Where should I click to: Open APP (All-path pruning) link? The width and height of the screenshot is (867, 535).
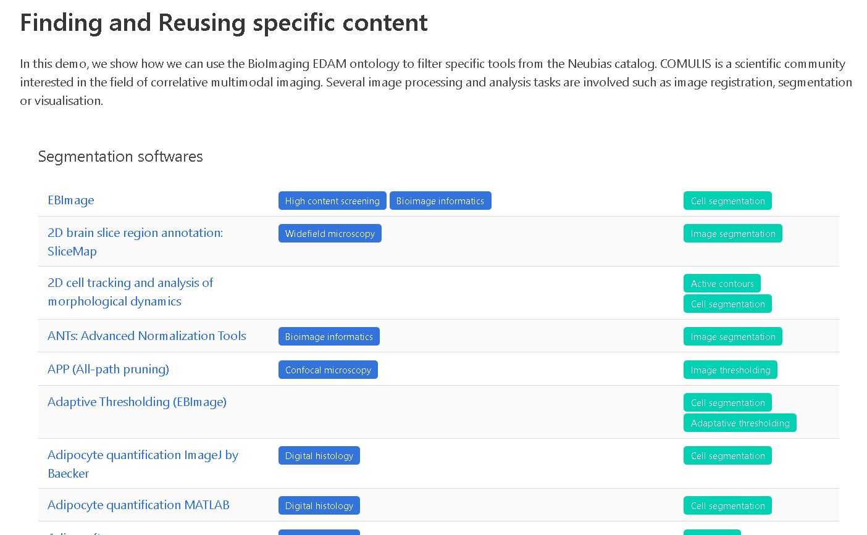(x=108, y=370)
